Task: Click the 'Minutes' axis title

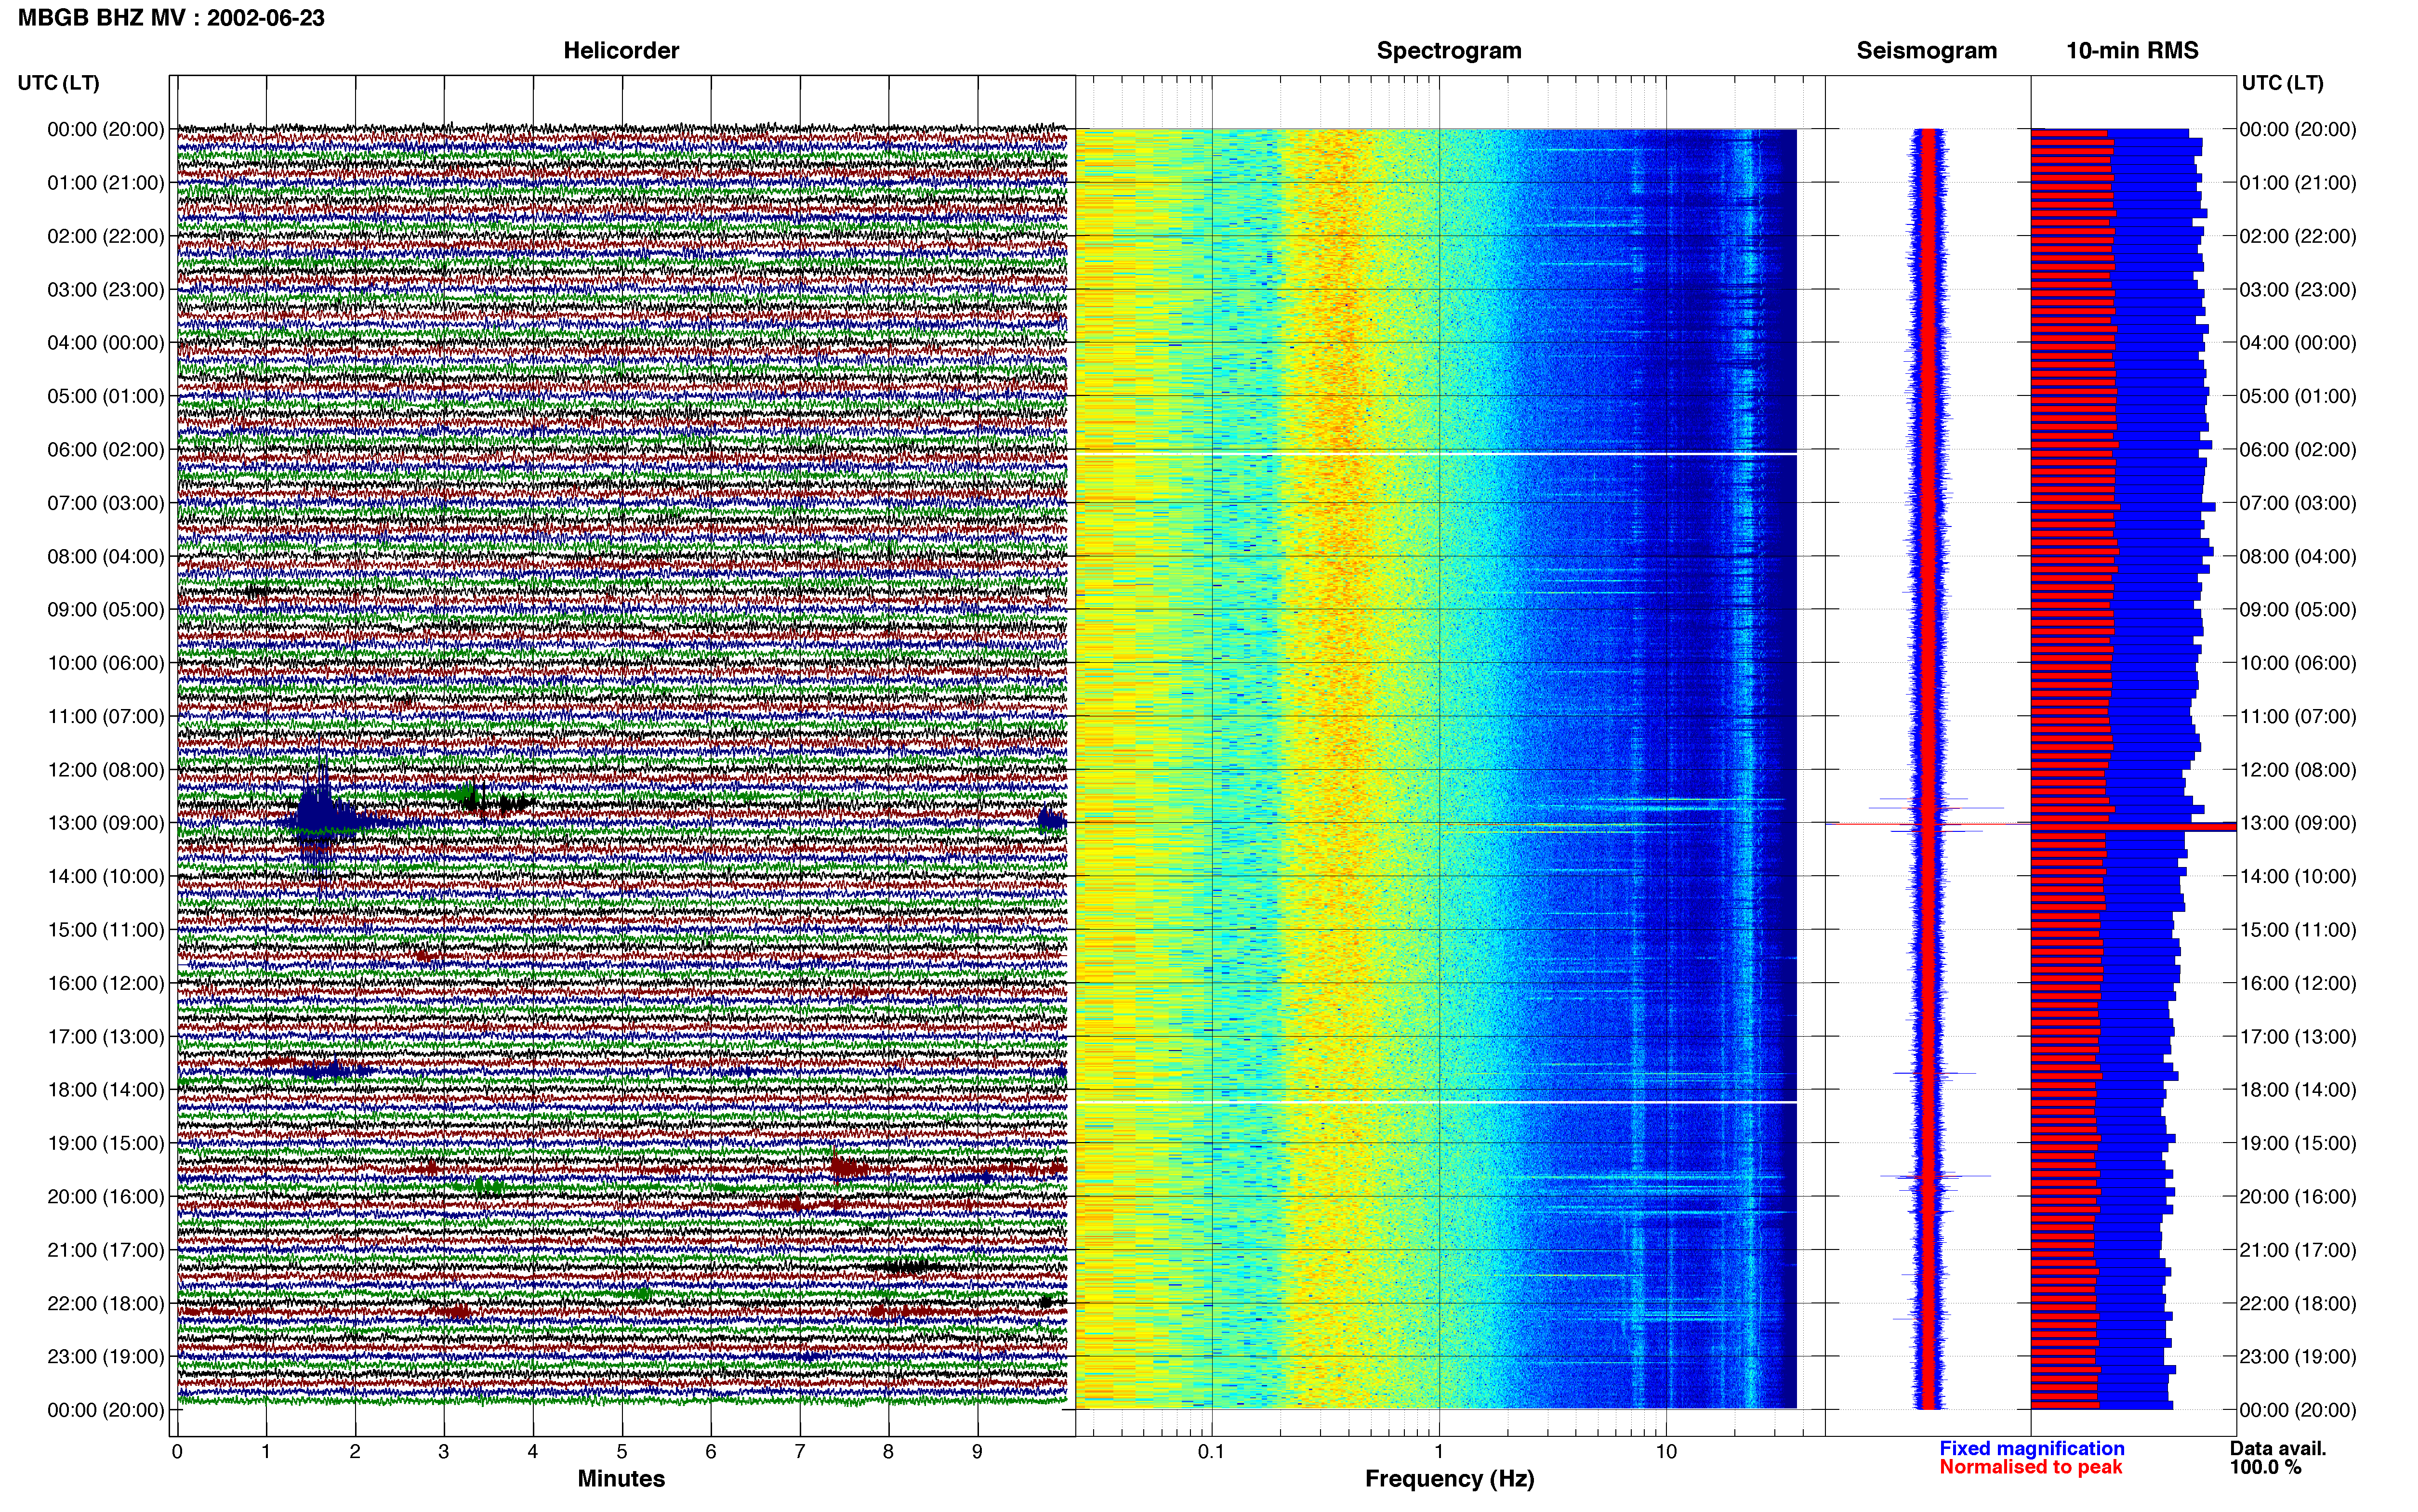Action: [x=621, y=1479]
